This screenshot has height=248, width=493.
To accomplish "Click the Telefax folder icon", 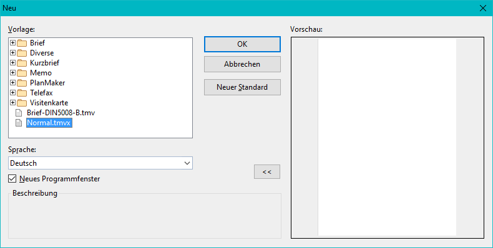I will 22,93.
